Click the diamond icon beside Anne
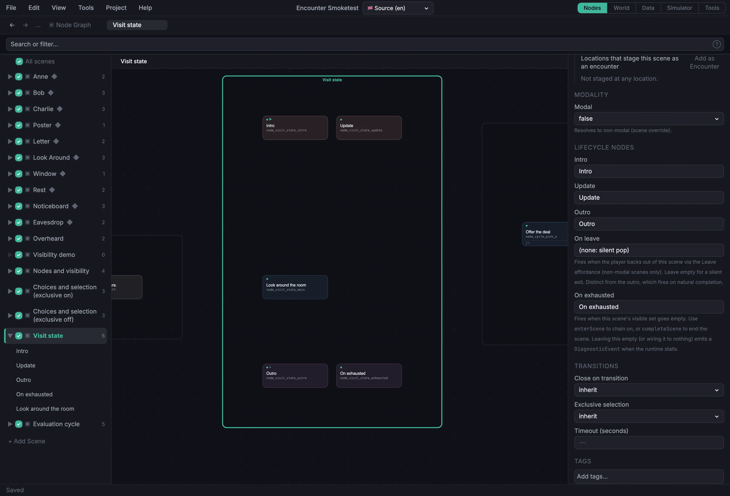This screenshot has height=496, width=730. point(54,76)
